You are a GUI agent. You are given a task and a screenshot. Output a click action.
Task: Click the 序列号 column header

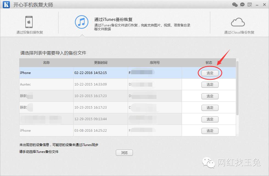tap(155, 63)
